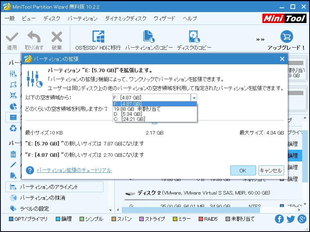Select C: [24.21 GB] dropdown option
310x232 pixels.
(x=155, y=119)
